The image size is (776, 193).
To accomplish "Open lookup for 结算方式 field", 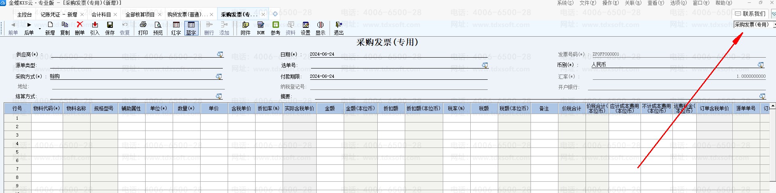I will point(219,96).
